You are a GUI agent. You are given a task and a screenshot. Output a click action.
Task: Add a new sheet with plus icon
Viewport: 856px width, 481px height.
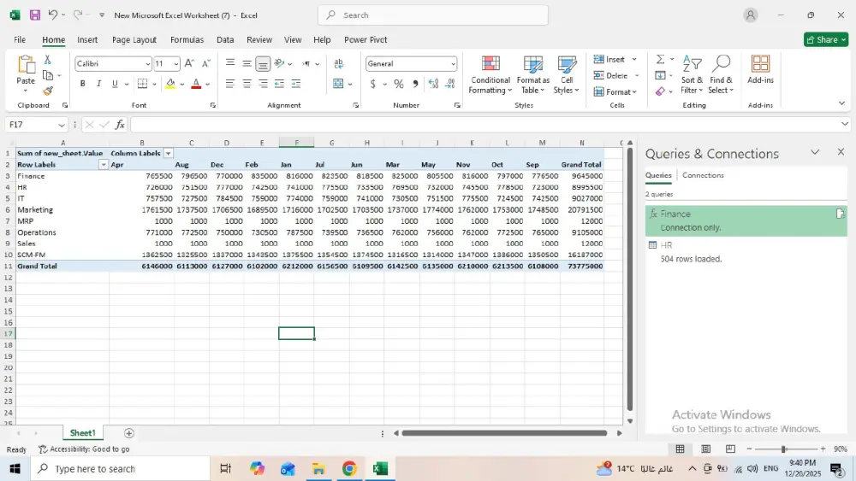pyautogui.click(x=129, y=433)
